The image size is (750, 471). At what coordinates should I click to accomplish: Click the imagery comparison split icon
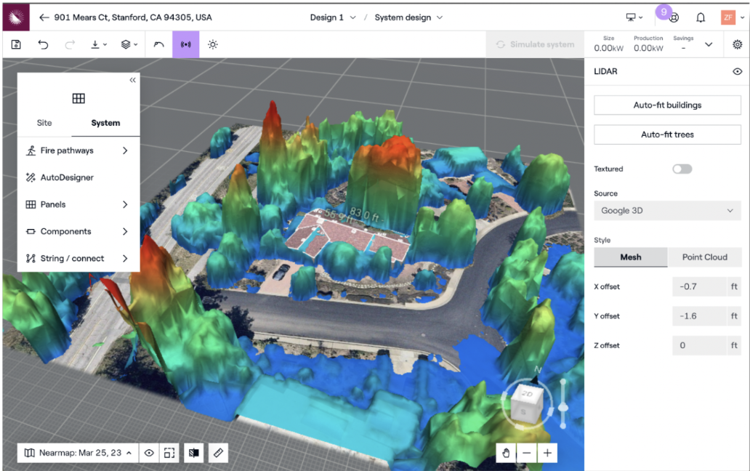(193, 452)
